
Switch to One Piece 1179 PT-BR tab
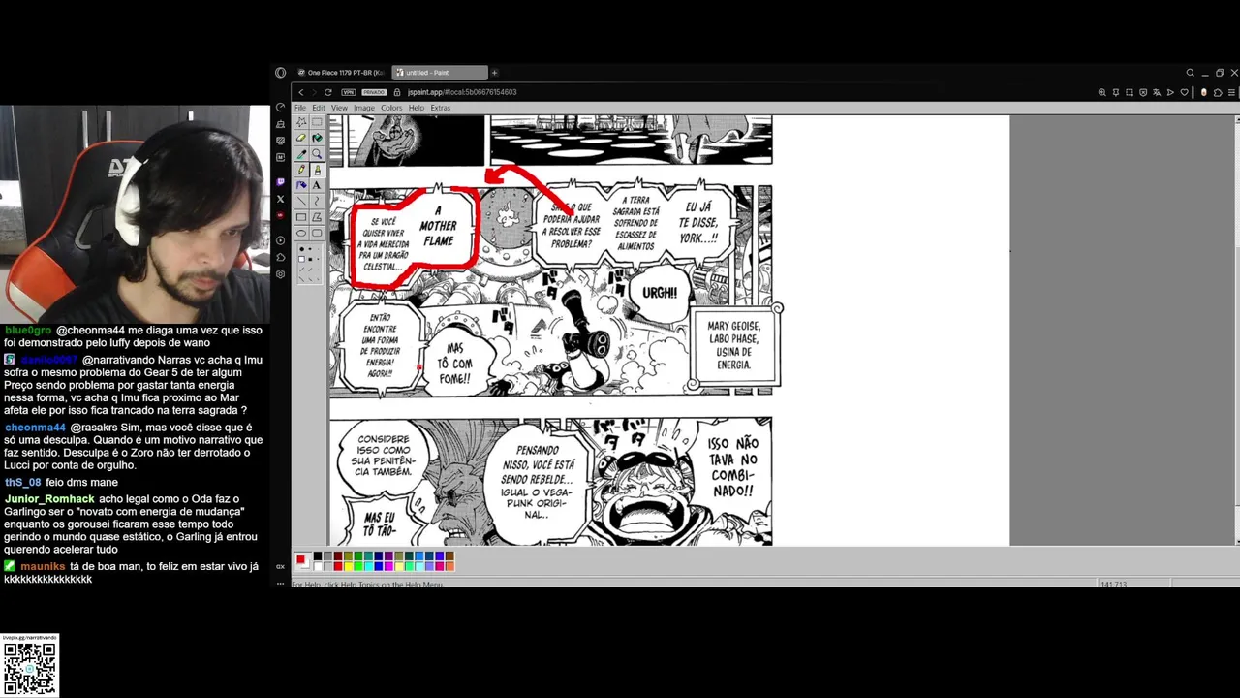[x=341, y=73]
